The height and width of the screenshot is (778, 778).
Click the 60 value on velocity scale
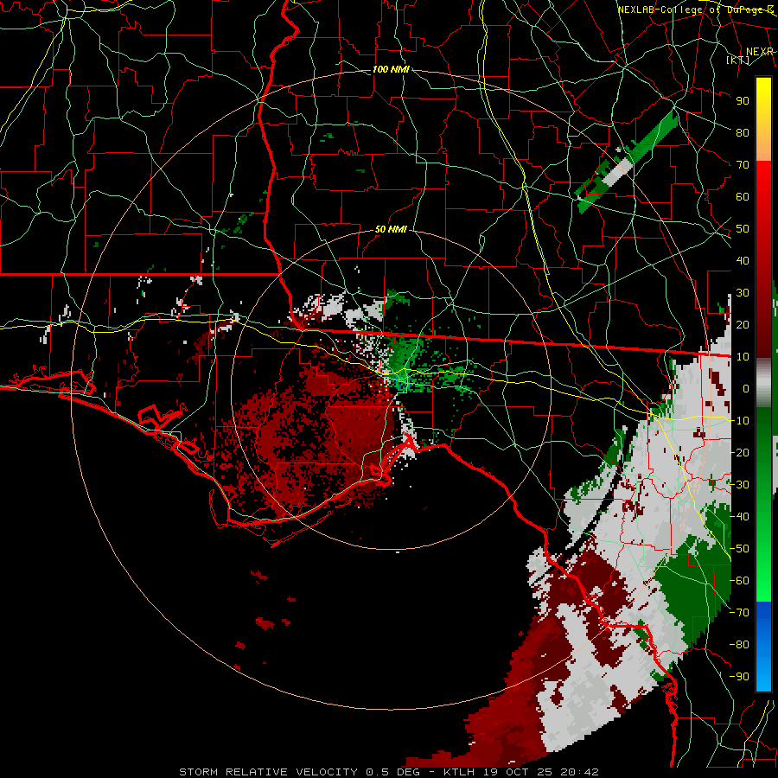pos(743,196)
